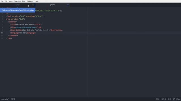Switch to the q.php tab
Image resolution: width=181 pixels, height=101 pixels.
[18, 5]
